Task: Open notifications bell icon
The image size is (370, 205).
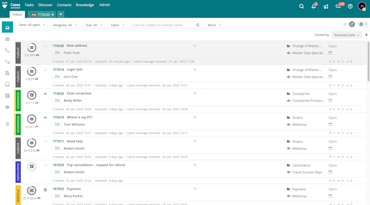Action: [x=314, y=6]
